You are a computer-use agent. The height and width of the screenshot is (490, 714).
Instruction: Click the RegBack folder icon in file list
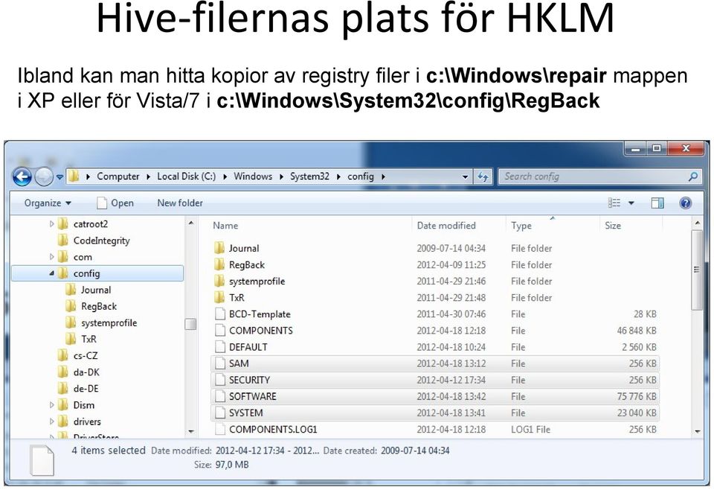pos(219,264)
